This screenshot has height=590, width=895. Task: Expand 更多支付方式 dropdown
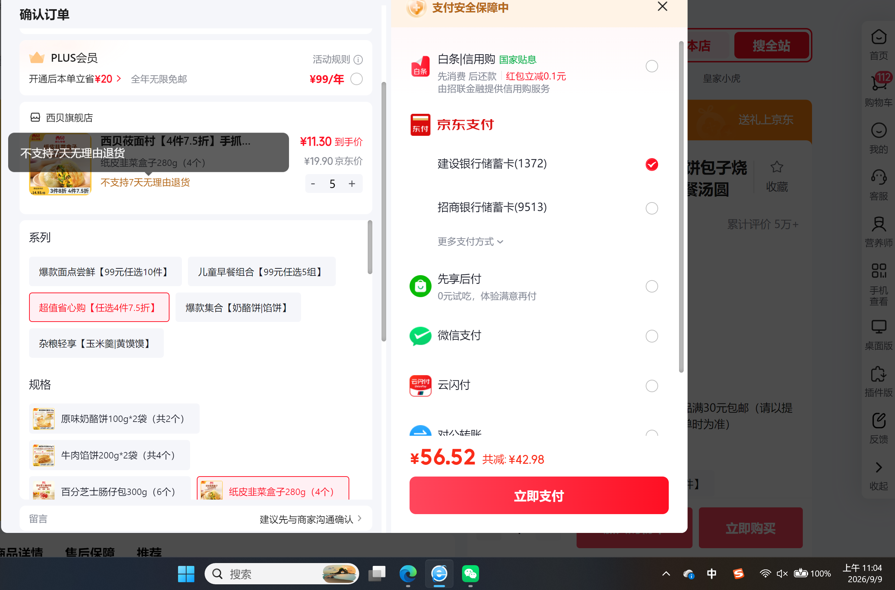point(470,241)
